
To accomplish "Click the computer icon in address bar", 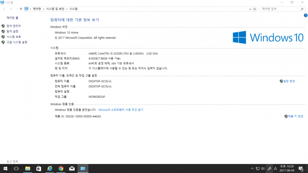I will [x=26, y=9].
